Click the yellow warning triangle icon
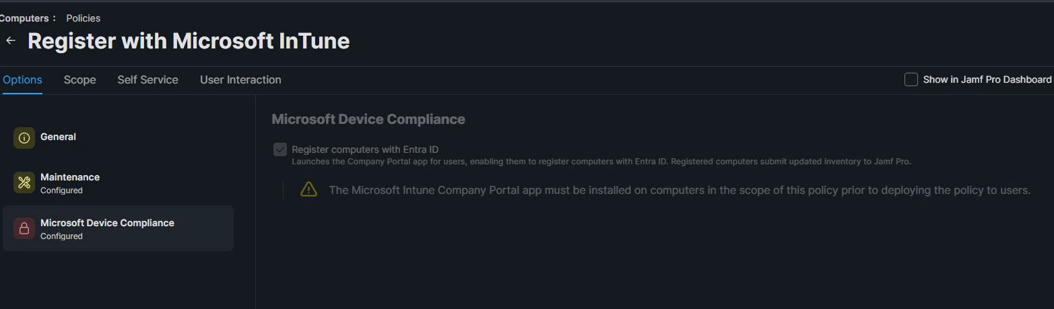 coord(308,189)
